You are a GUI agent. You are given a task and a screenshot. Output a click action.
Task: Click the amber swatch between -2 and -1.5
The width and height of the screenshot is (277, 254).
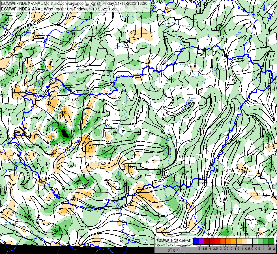[x=234, y=242]
